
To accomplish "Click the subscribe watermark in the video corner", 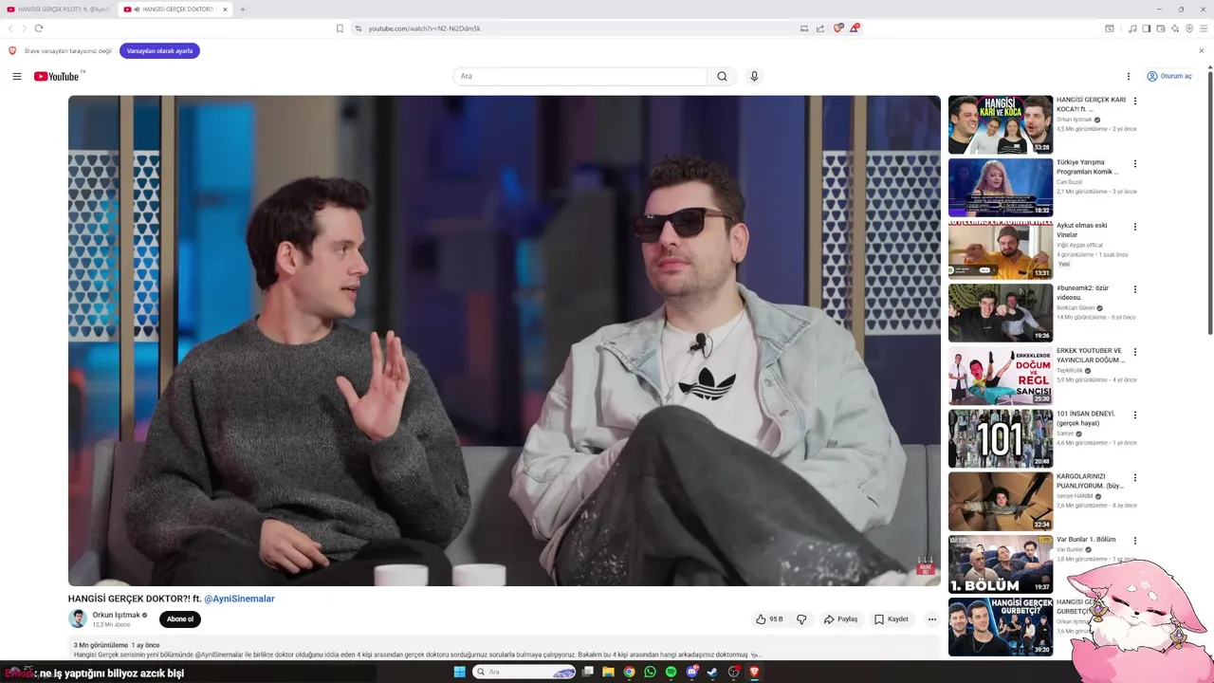I will (925, 566).
